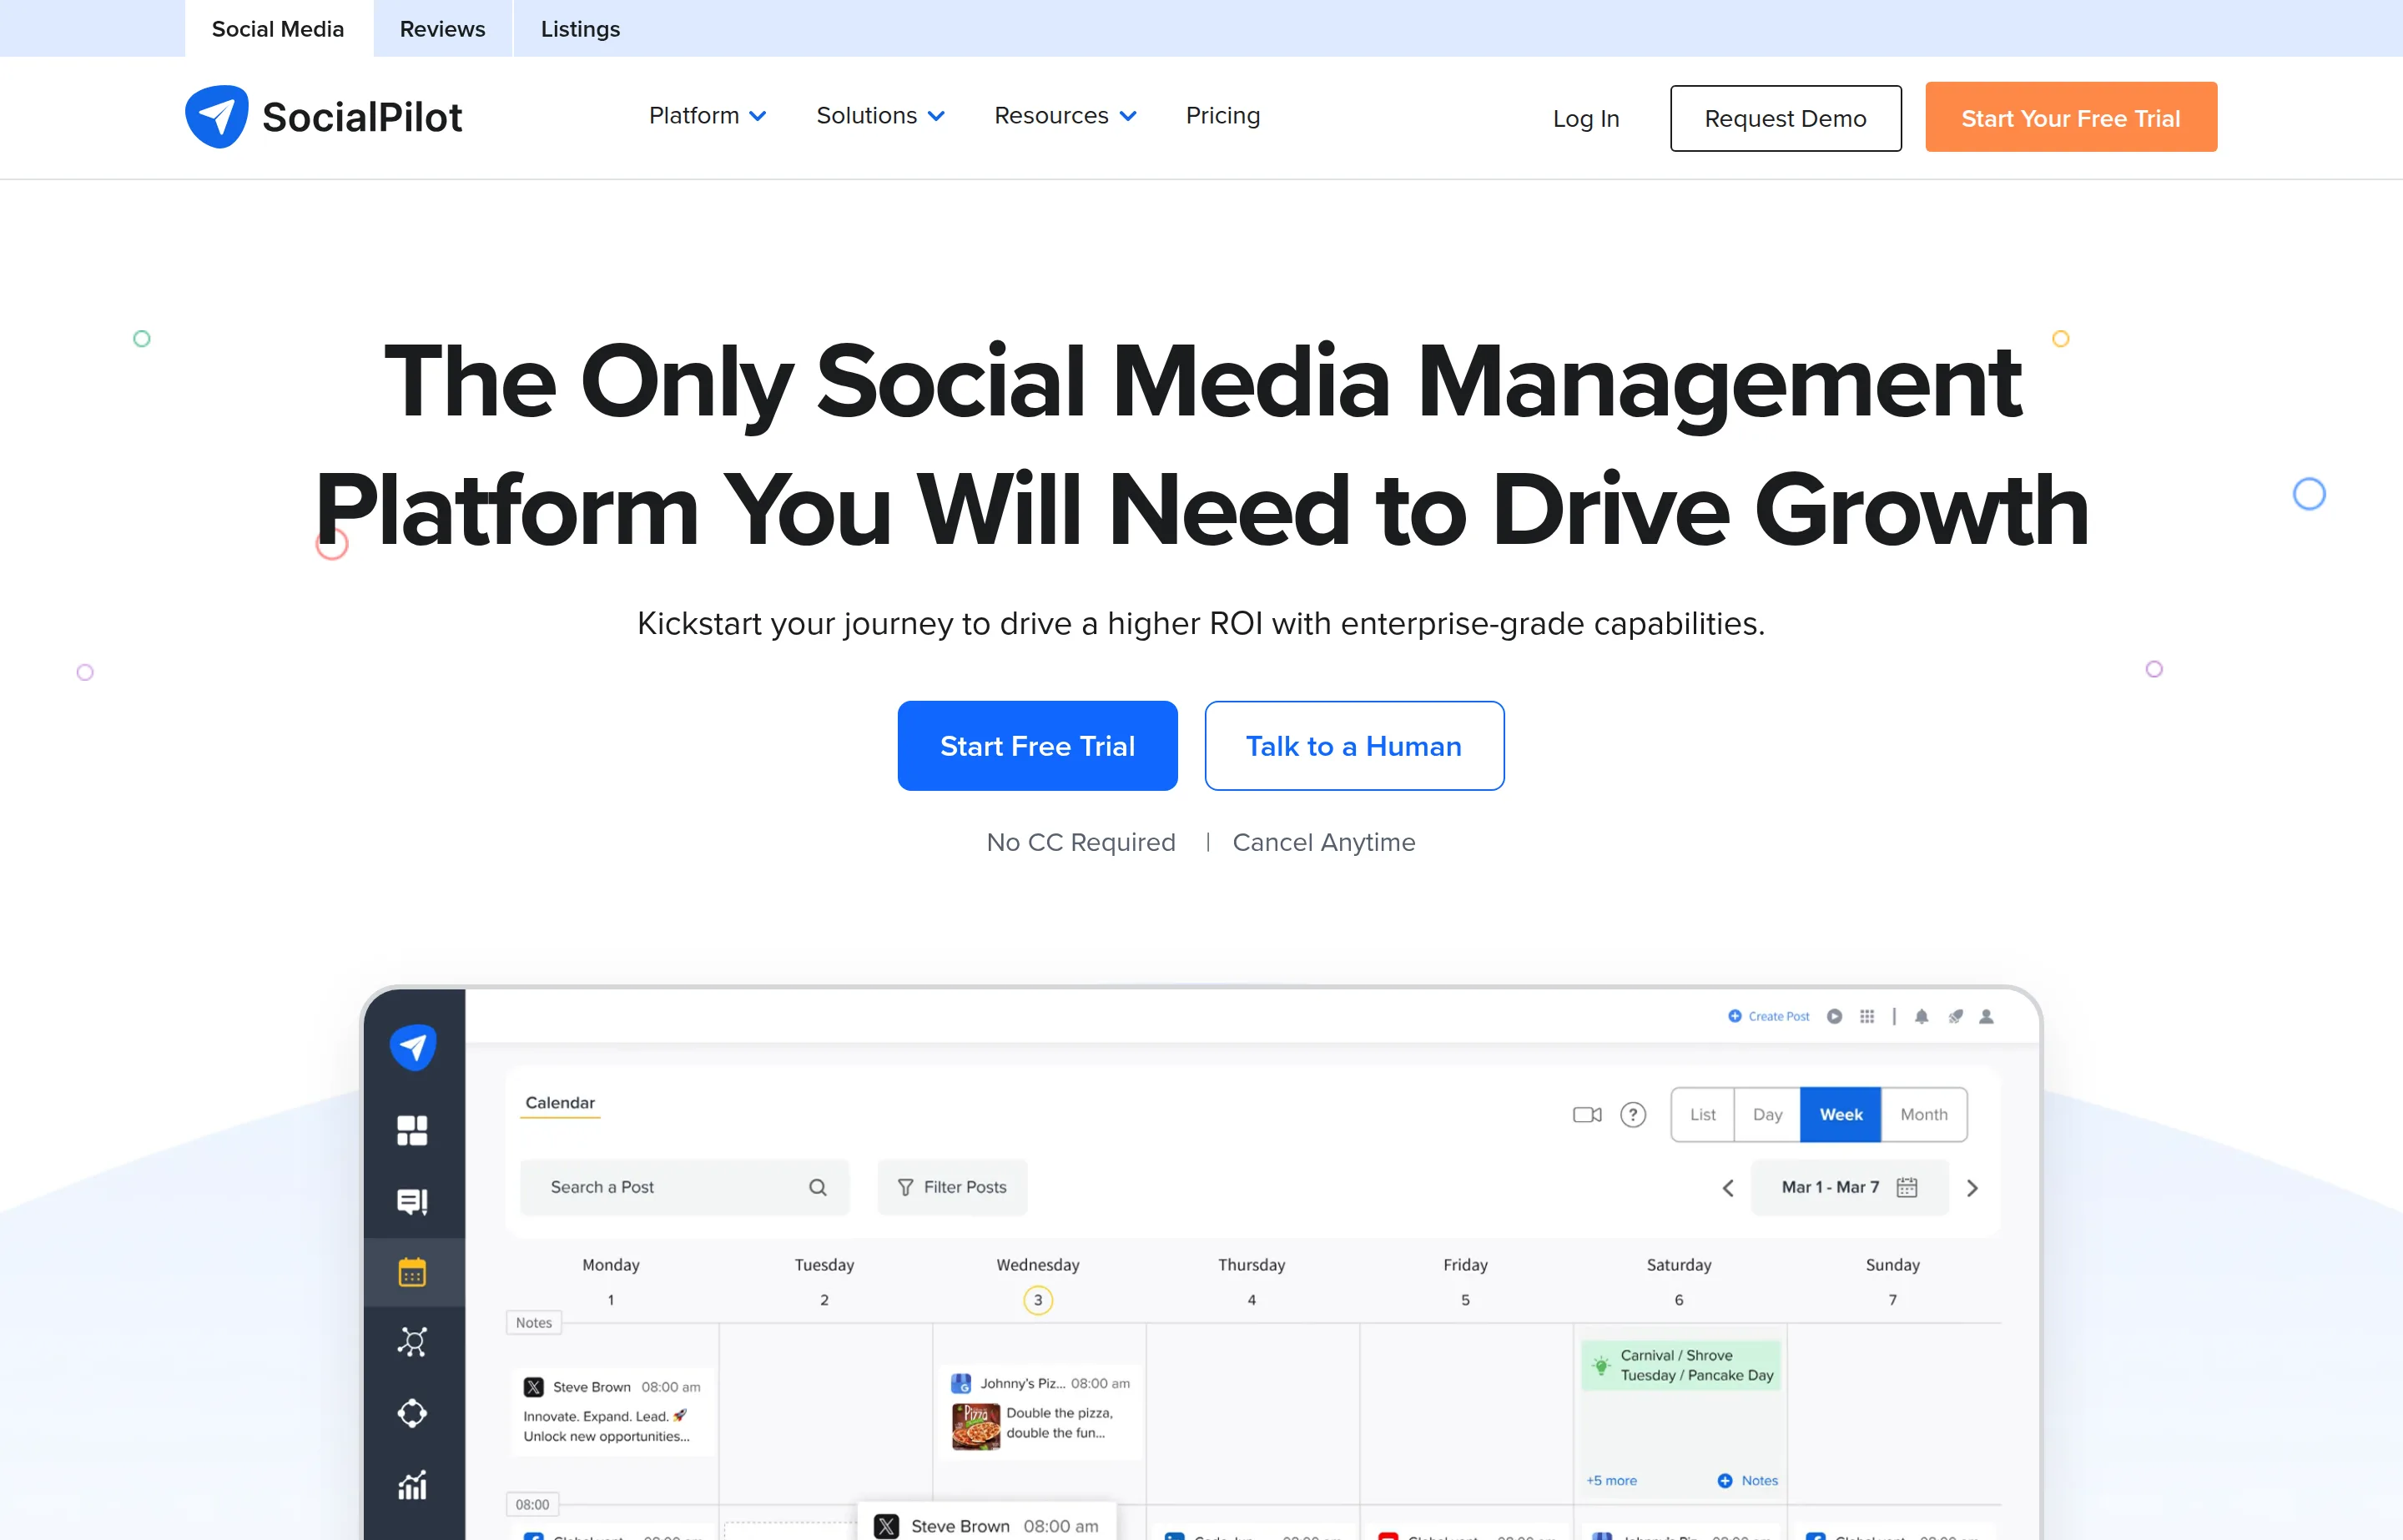This screenshot has width=2403, height=1540.
Task: Switch the calendar to Month view
Action: click(1924, 1114)
